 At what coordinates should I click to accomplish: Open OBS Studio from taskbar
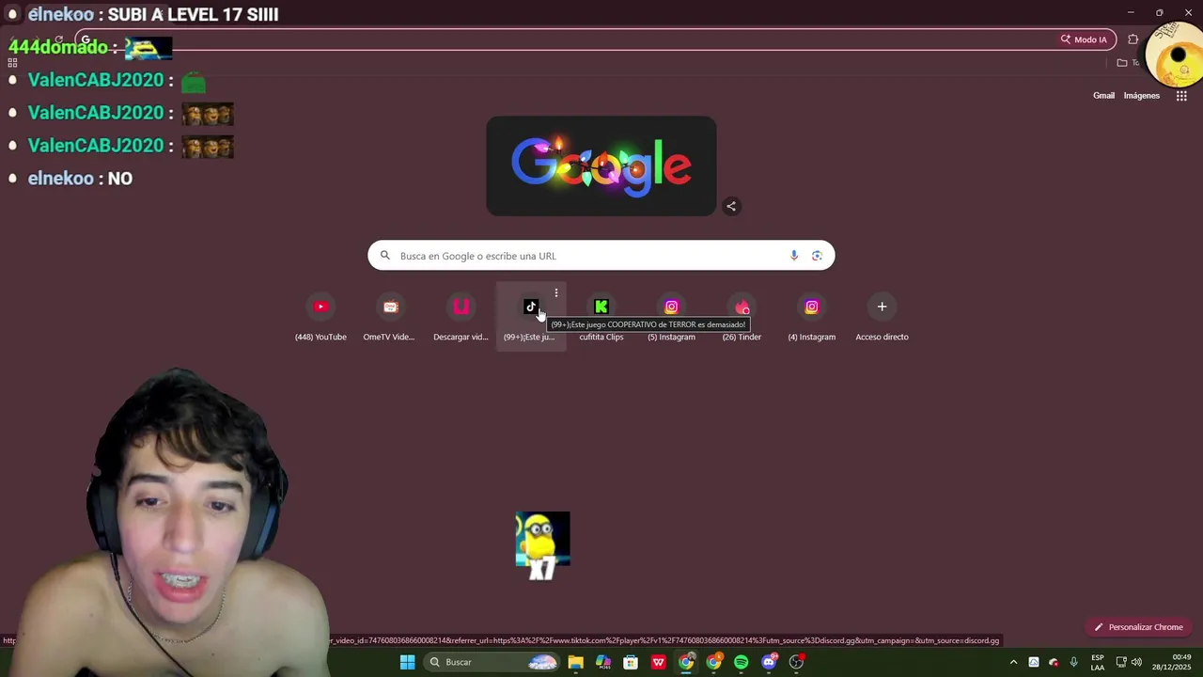point(797,662)
